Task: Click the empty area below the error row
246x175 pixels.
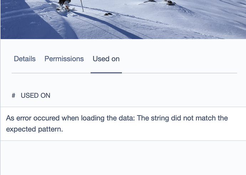Action: pos(123,157)
